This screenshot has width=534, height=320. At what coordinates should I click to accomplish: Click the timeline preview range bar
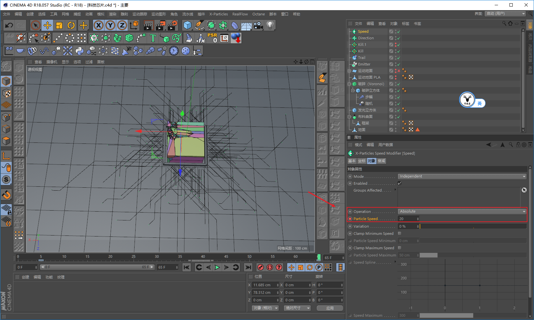coord(97,267)
